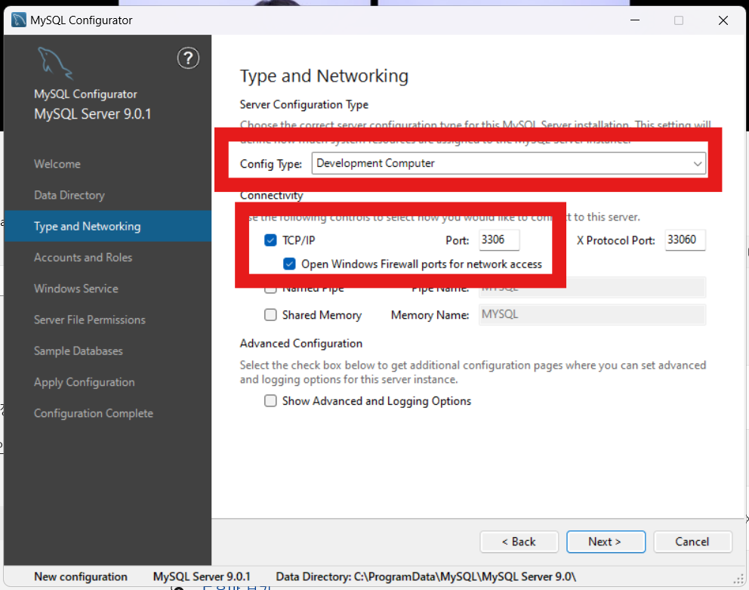Enable the Shared Memory checkbox
The width and height of the screenshot is (749, 590).
(270, 314)
